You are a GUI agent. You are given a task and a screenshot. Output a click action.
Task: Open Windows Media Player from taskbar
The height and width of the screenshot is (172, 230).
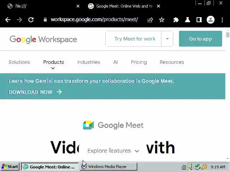coord(109,167)
